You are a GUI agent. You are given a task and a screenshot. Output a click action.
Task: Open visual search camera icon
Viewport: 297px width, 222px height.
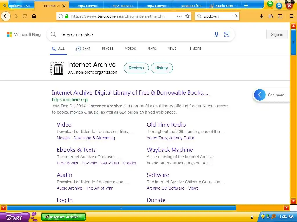tap(227, 34)
